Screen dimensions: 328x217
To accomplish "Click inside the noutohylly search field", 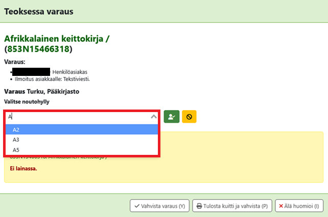I will 77,117.
